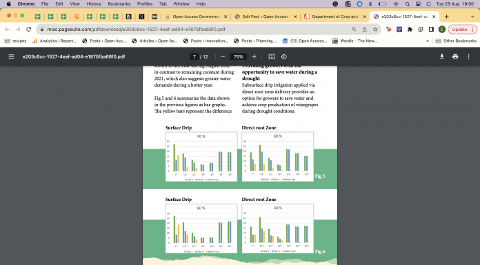The width and height of the screenshot is (480, 265).
Task: Open the address bar zoom magnifier
Action: (x=354, y=30)
